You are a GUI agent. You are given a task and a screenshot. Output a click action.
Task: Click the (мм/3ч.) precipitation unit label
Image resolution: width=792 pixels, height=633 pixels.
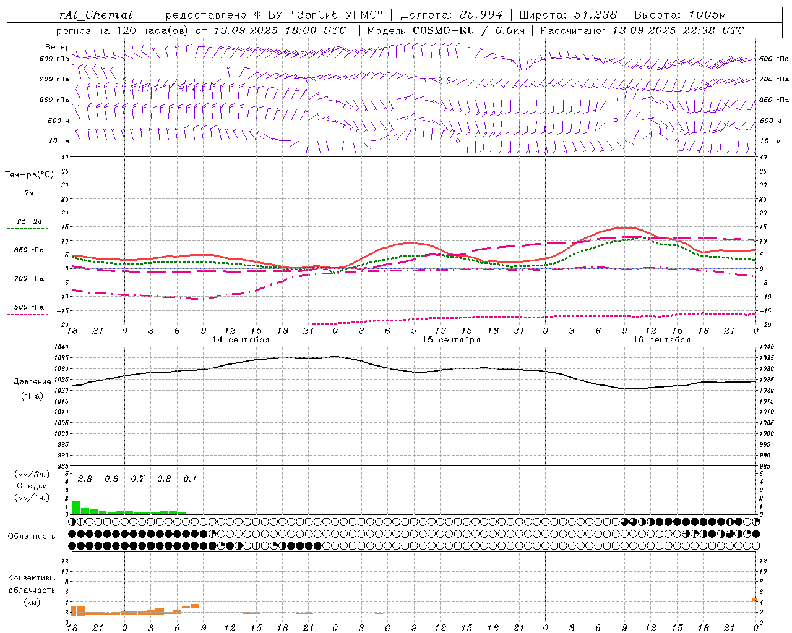32,474
